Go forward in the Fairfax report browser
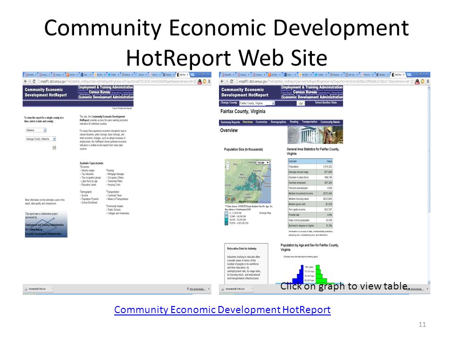This screenshot has height=340, width=453. [x=226, y=82]
